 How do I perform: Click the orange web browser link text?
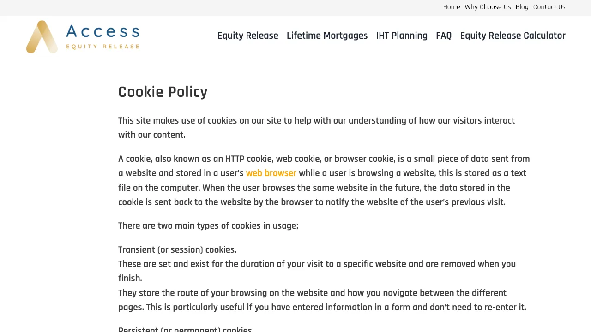pos(271,173)
